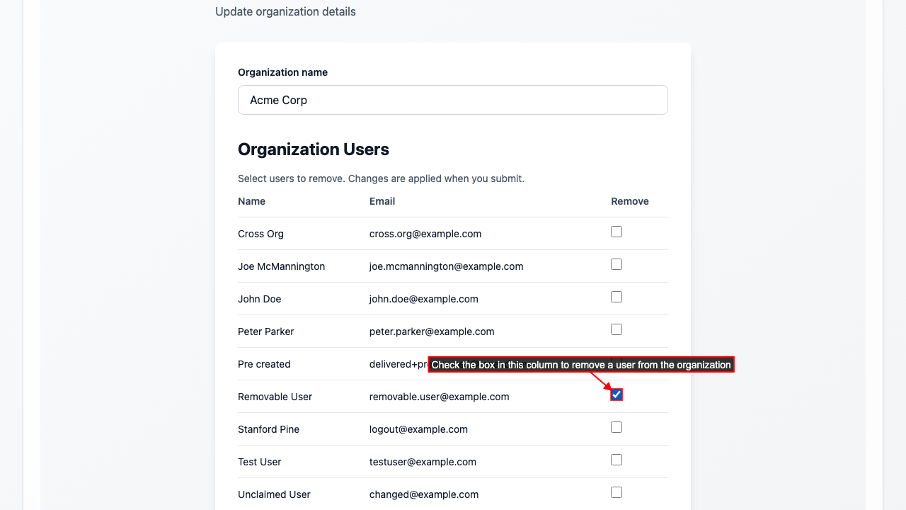The height and width of the screenshot is (510, 906).
Task: Click the Organization Users heading
Action: (314, 149)
